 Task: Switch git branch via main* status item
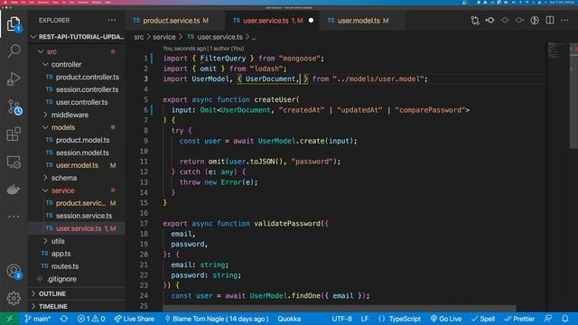tap(38, 319)
